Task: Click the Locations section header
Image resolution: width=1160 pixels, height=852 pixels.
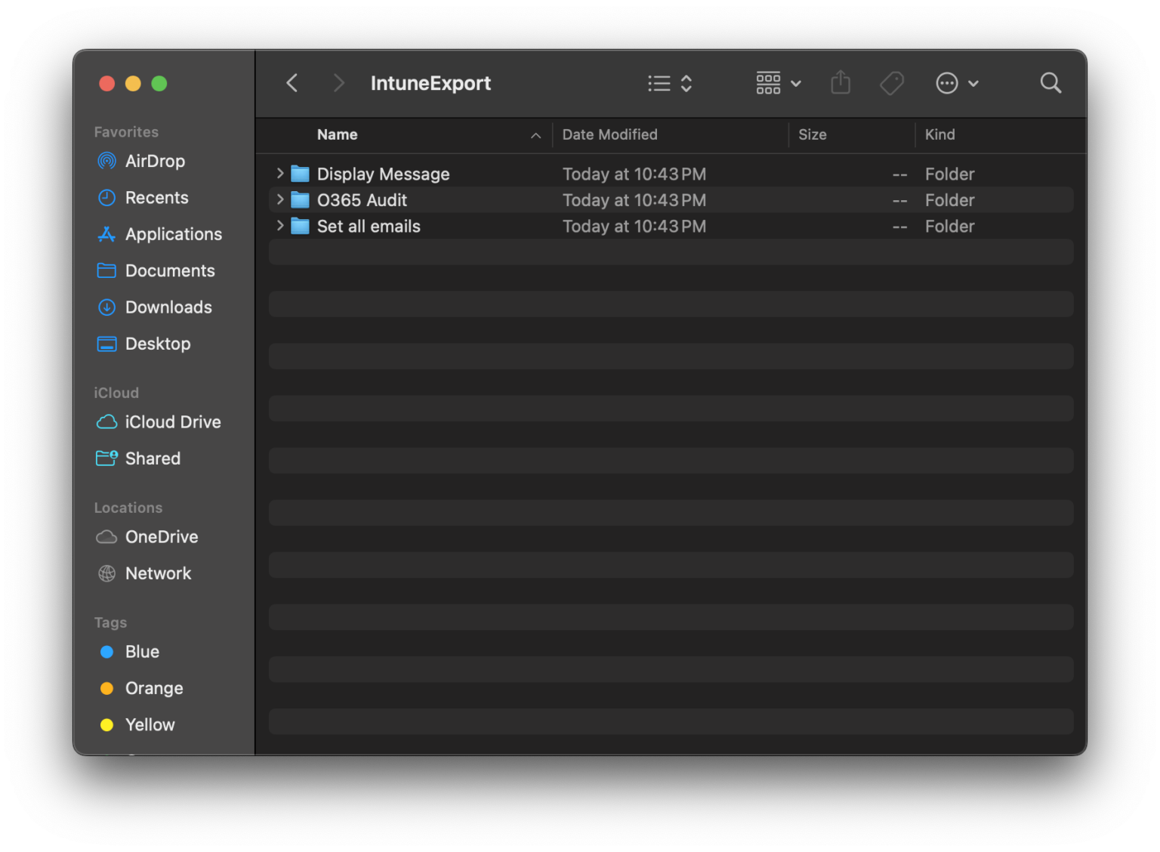Action: [128, 508]
